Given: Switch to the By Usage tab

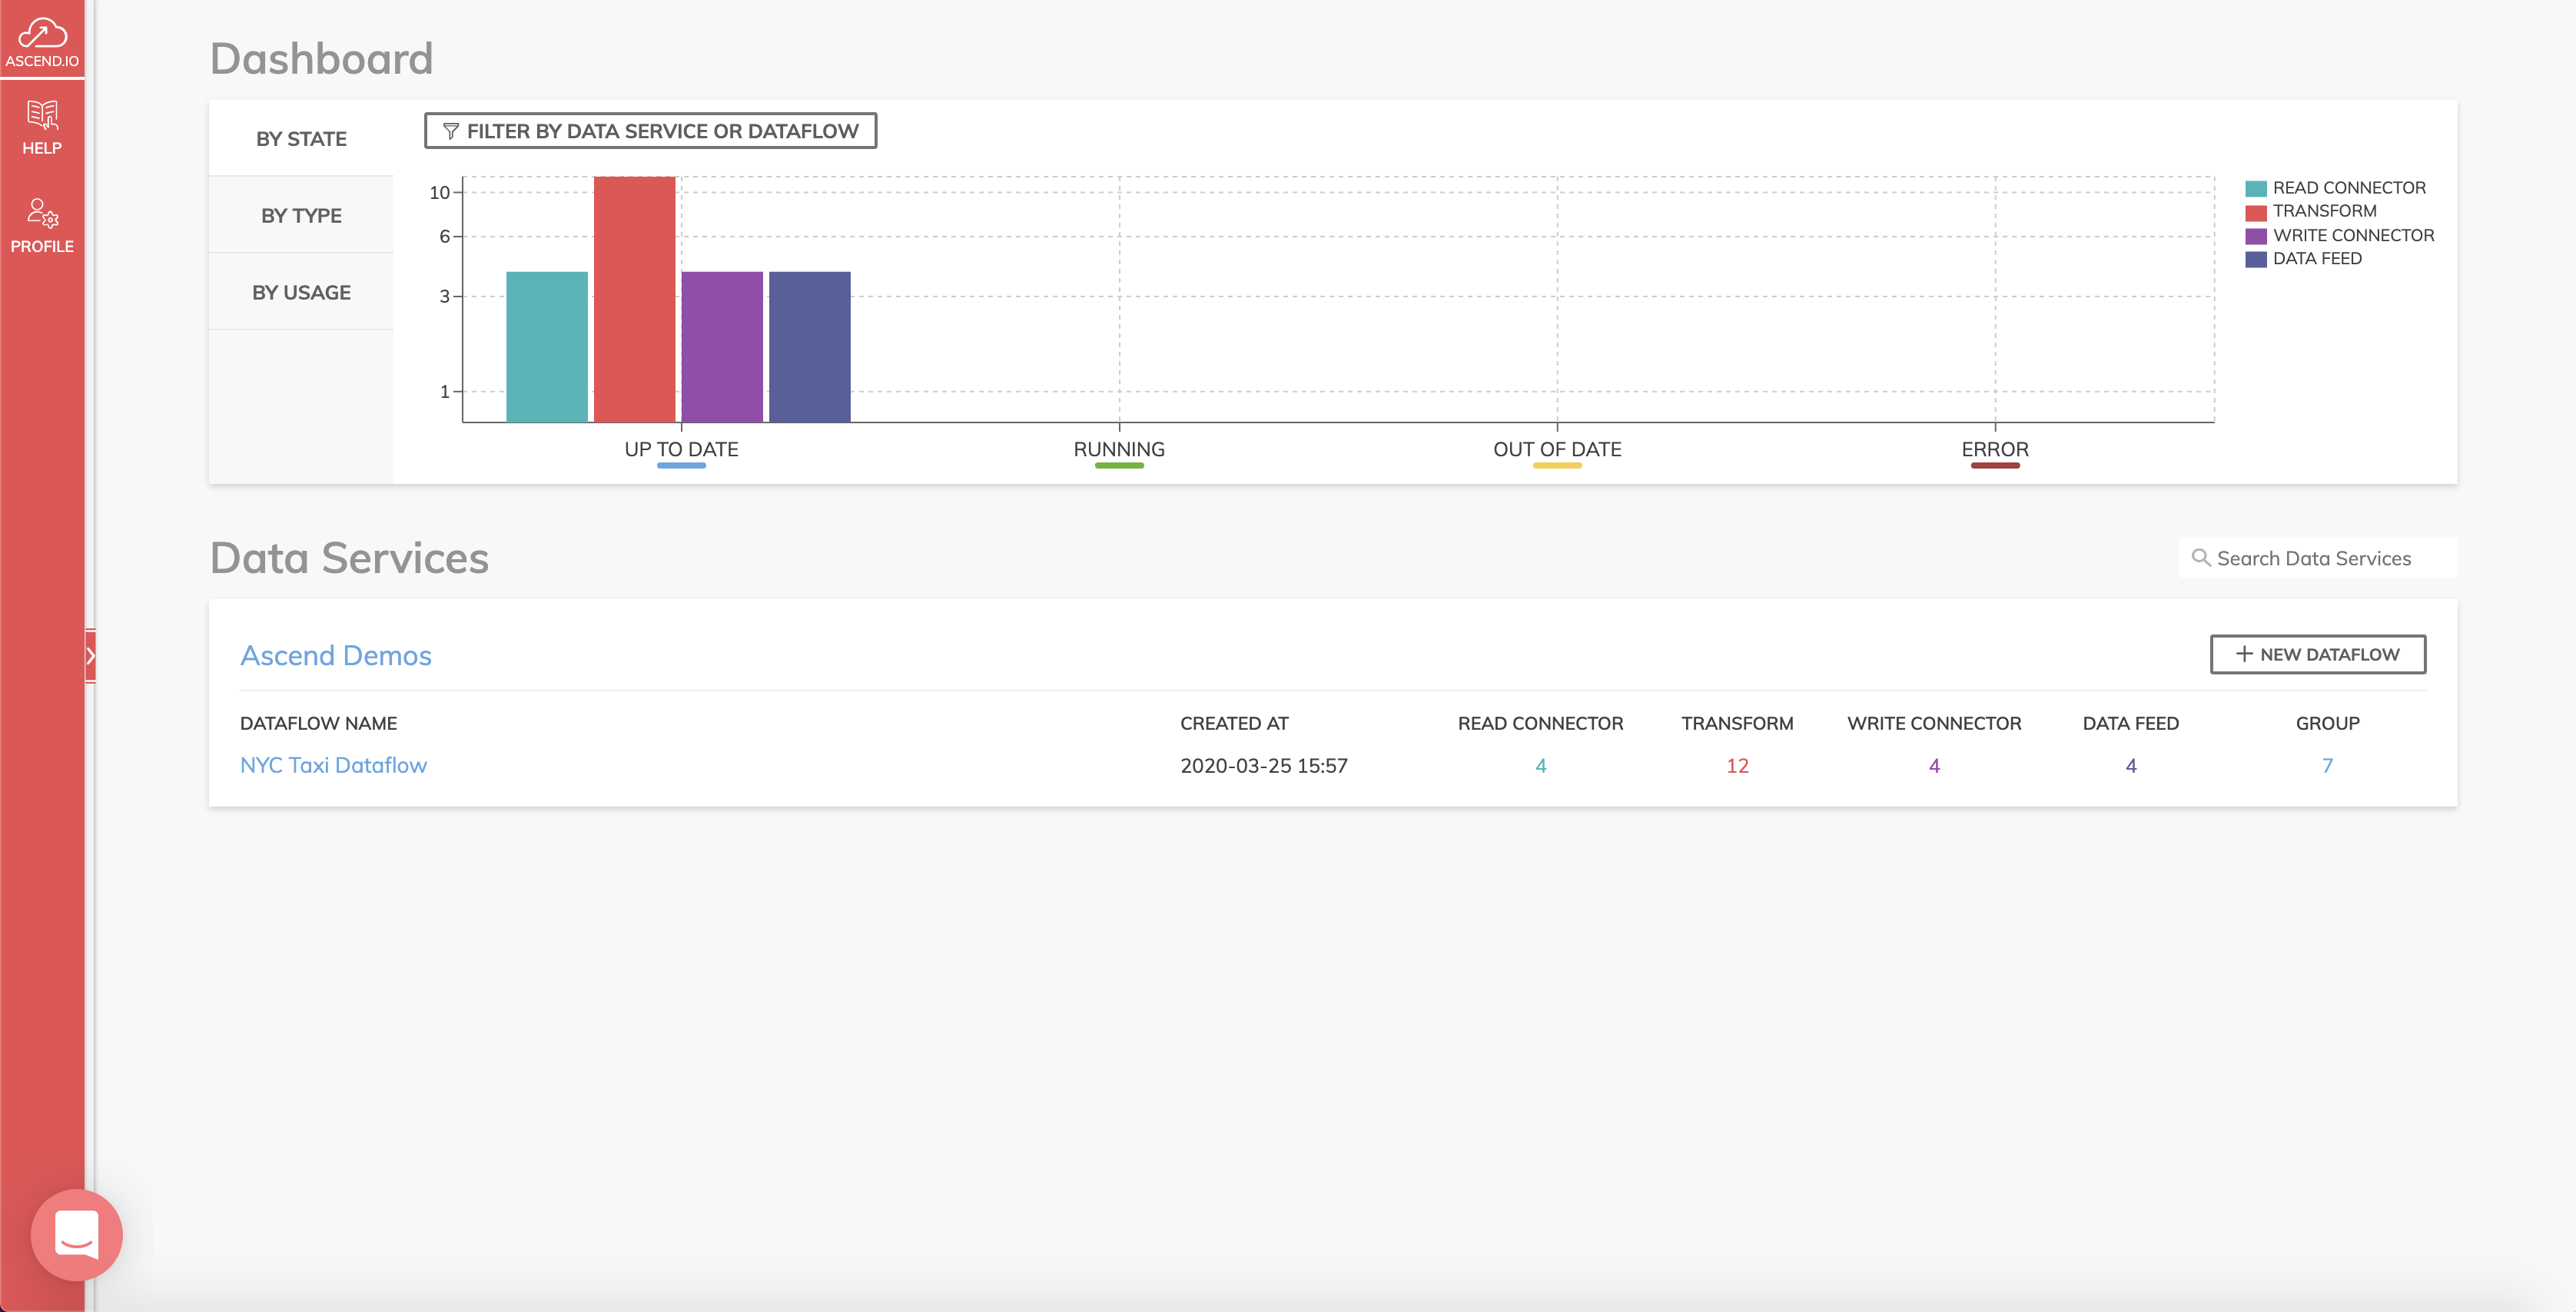Looking at the screenshot, I should [301, 292].
